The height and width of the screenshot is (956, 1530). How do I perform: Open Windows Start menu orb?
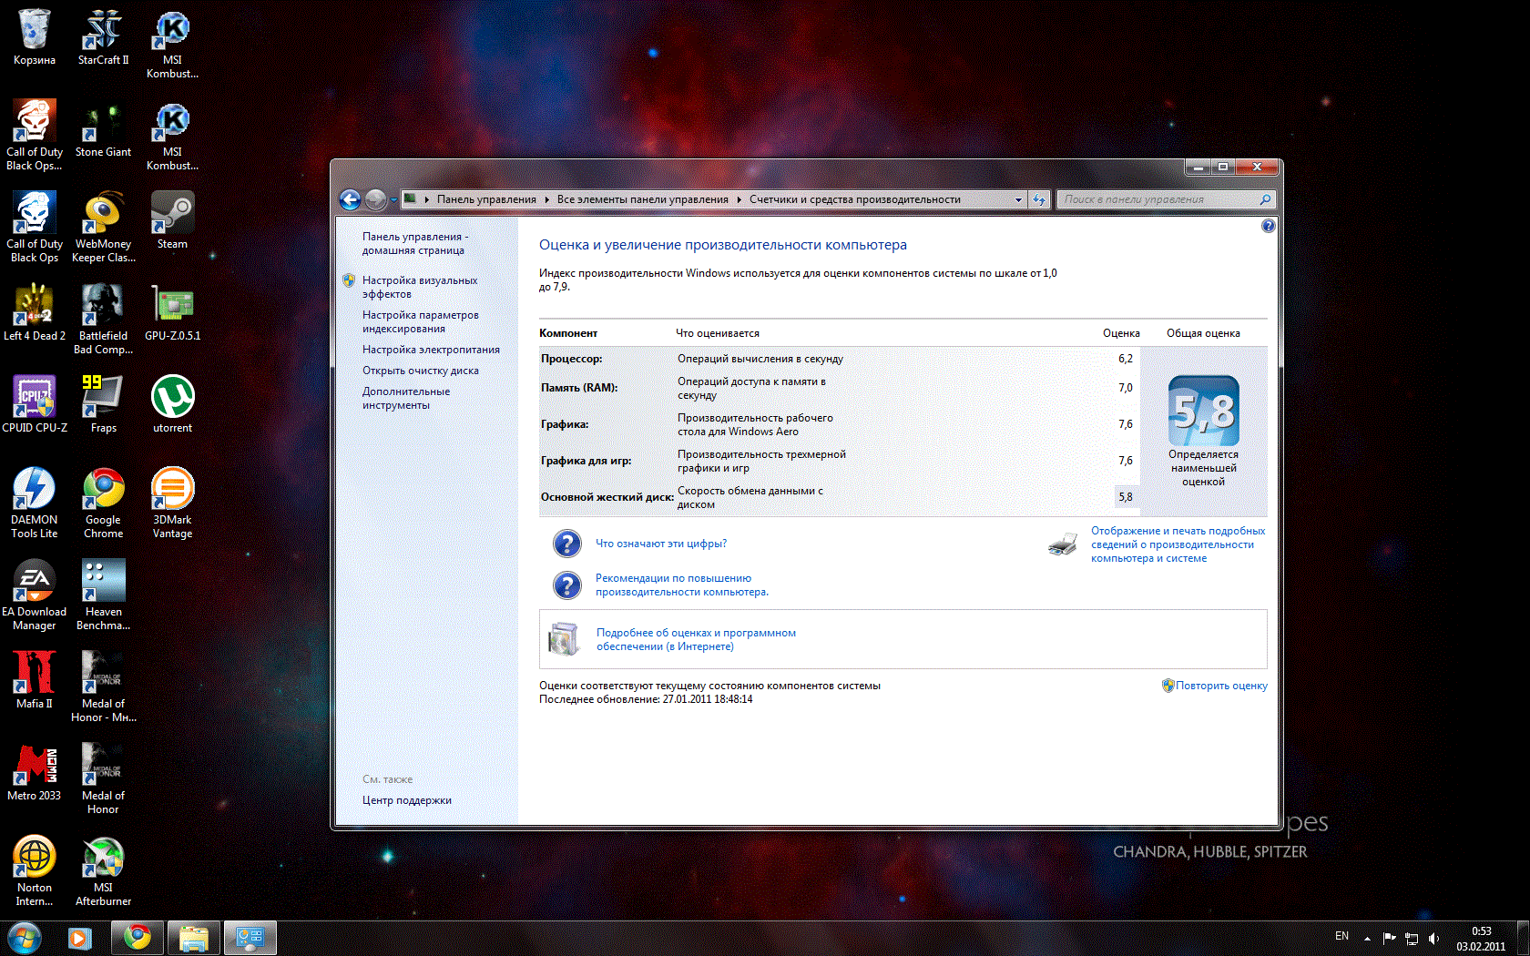(24, 937)
